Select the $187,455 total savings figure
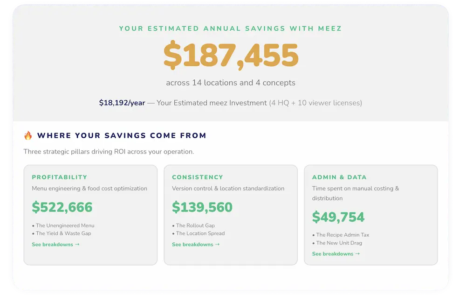 [231, 56]
